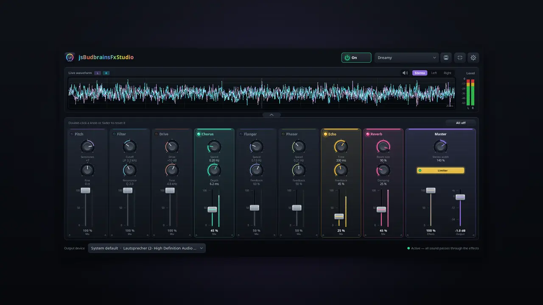The height and width of the screenshot is (305, 543).
Task: Collapse the waveform panel with the chevron
Action: click(271, 115)
